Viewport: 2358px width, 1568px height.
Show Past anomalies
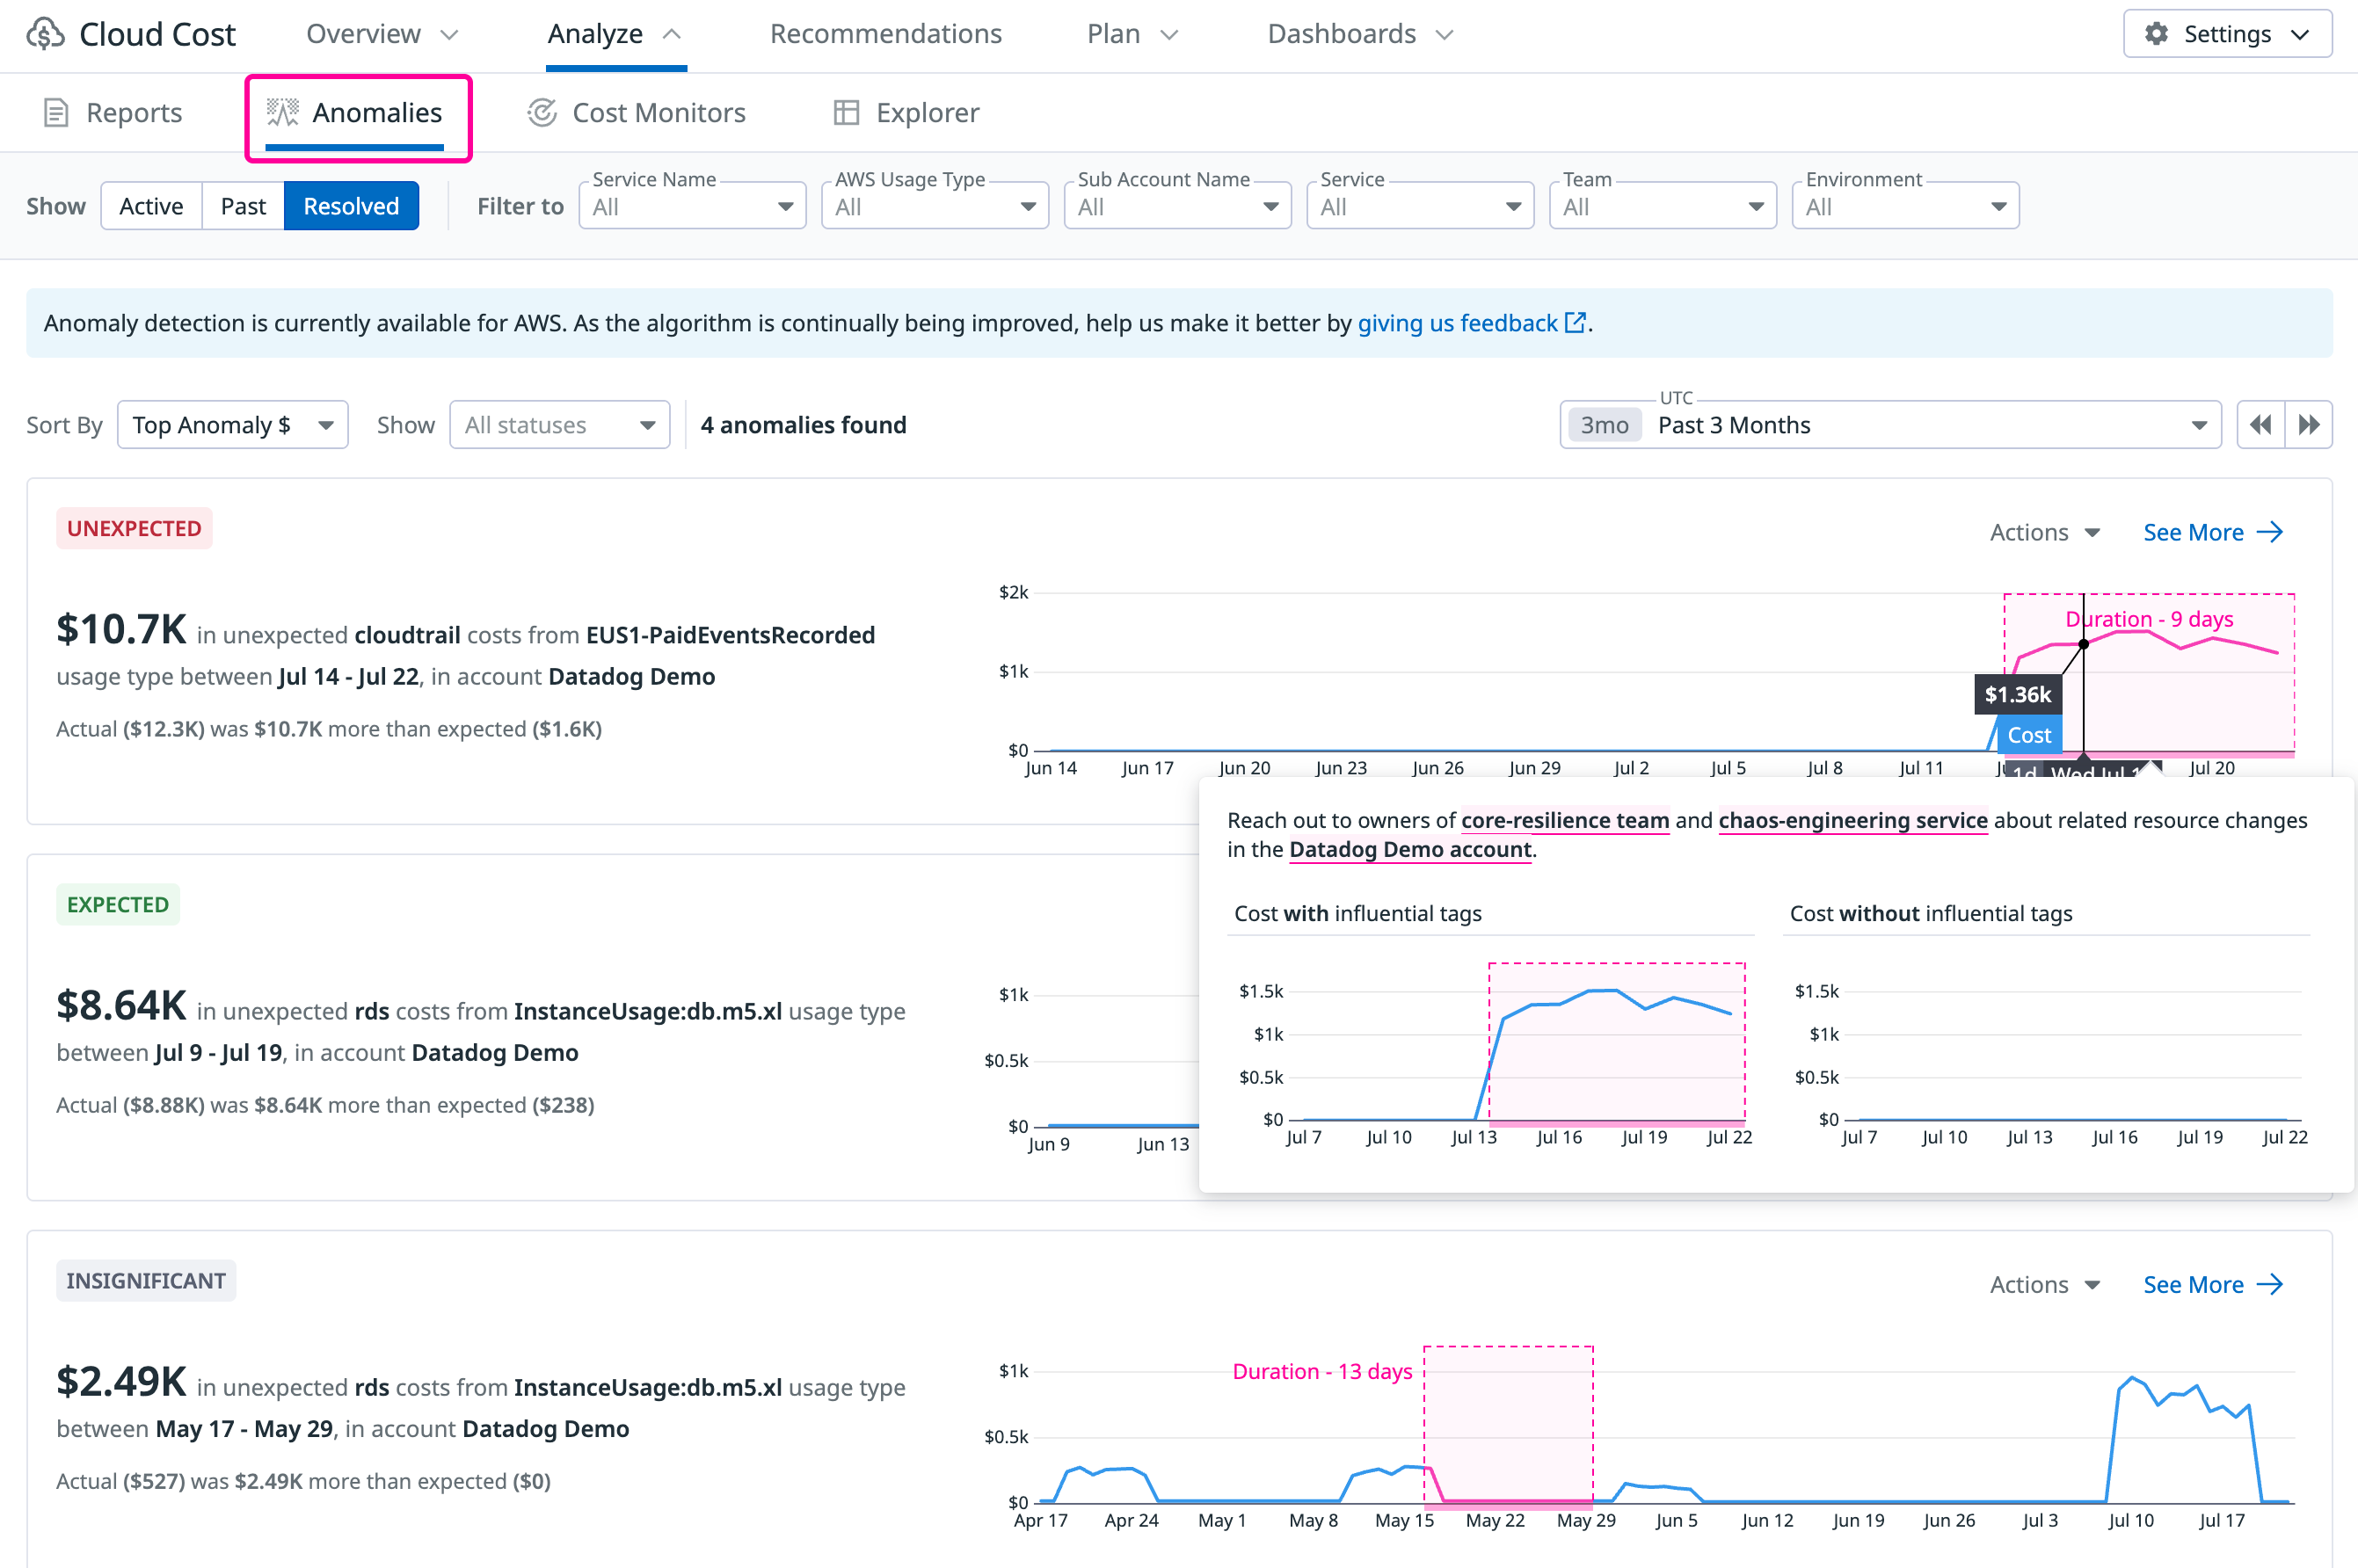[x=243, y=206]
